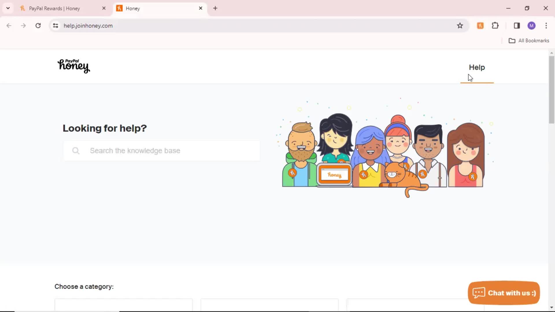555x312 pixels.
Task: Click the chat bubble icon in chat button
Action: click(x=479, y=293)
